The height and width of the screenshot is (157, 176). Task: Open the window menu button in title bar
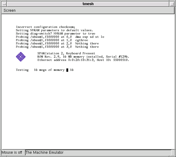(4, 4)
